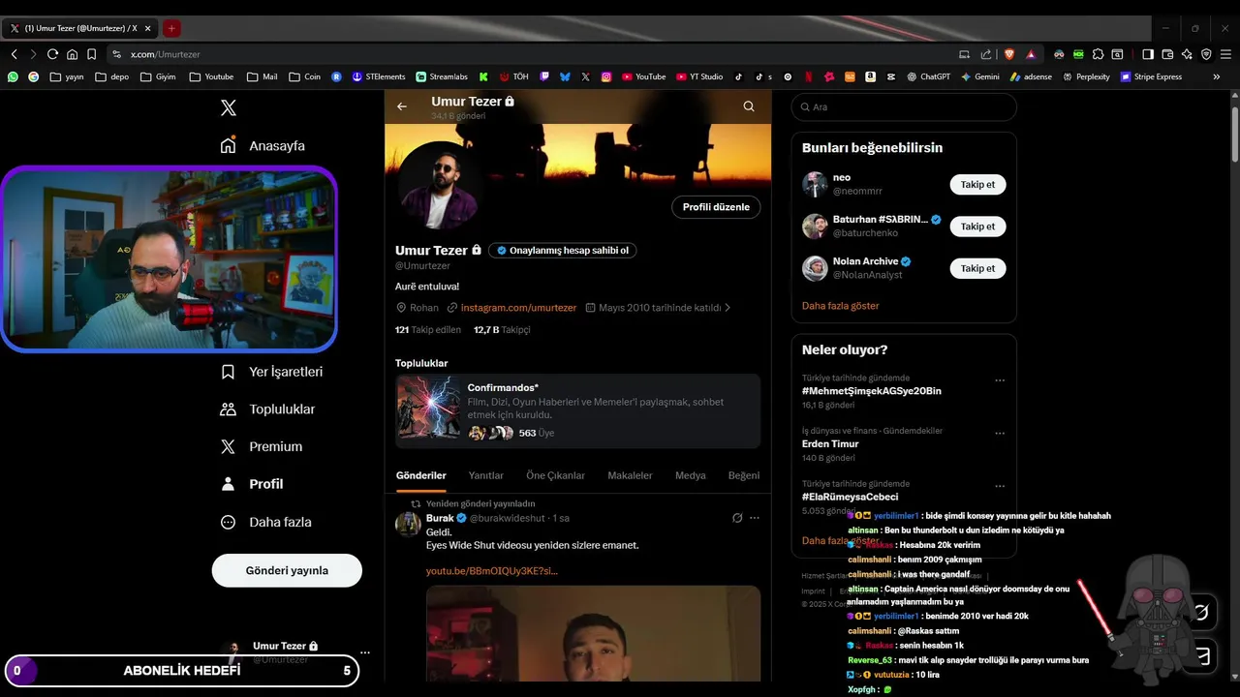Open the youtu.be link in Burak's post

click(492, 571)
